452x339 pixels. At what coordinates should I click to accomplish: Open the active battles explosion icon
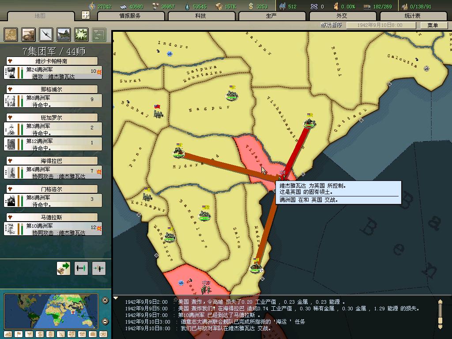coord(81,34)
